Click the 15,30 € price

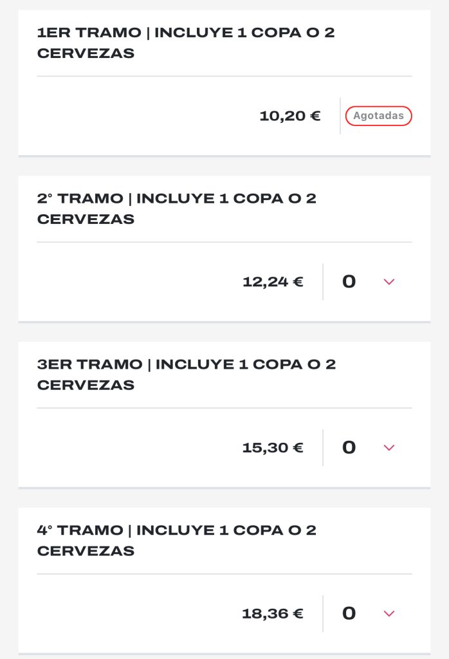273,448
